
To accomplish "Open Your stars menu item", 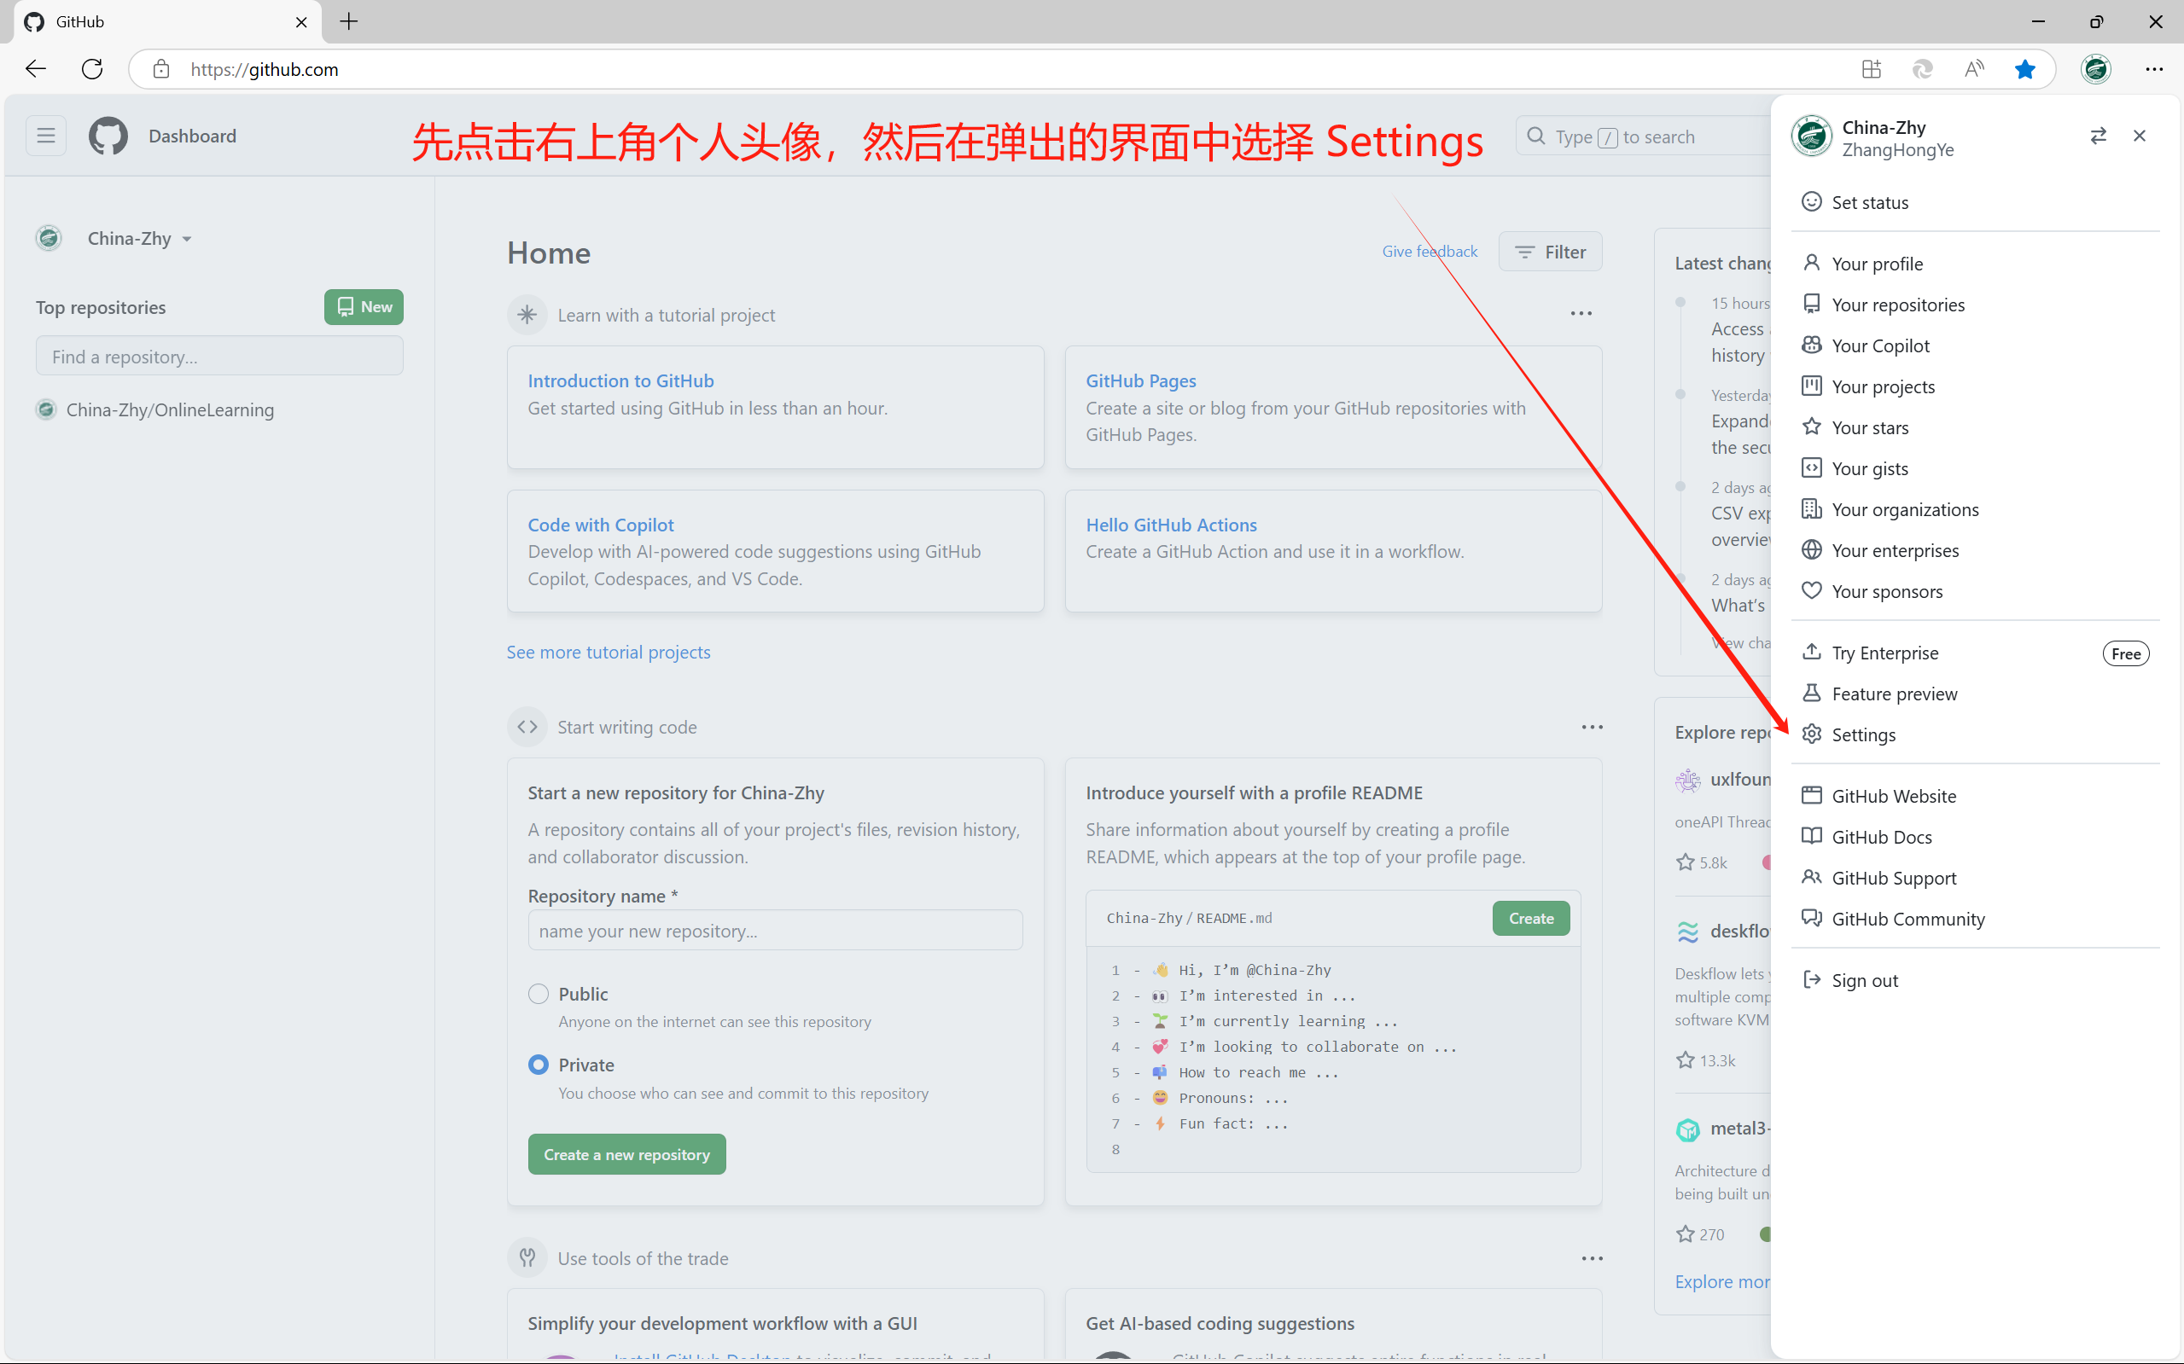I will point(1976,427).
